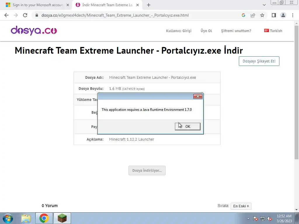Click the file size text 1.6 MB
Screen dimensions: 299x224
click(115, 89)
